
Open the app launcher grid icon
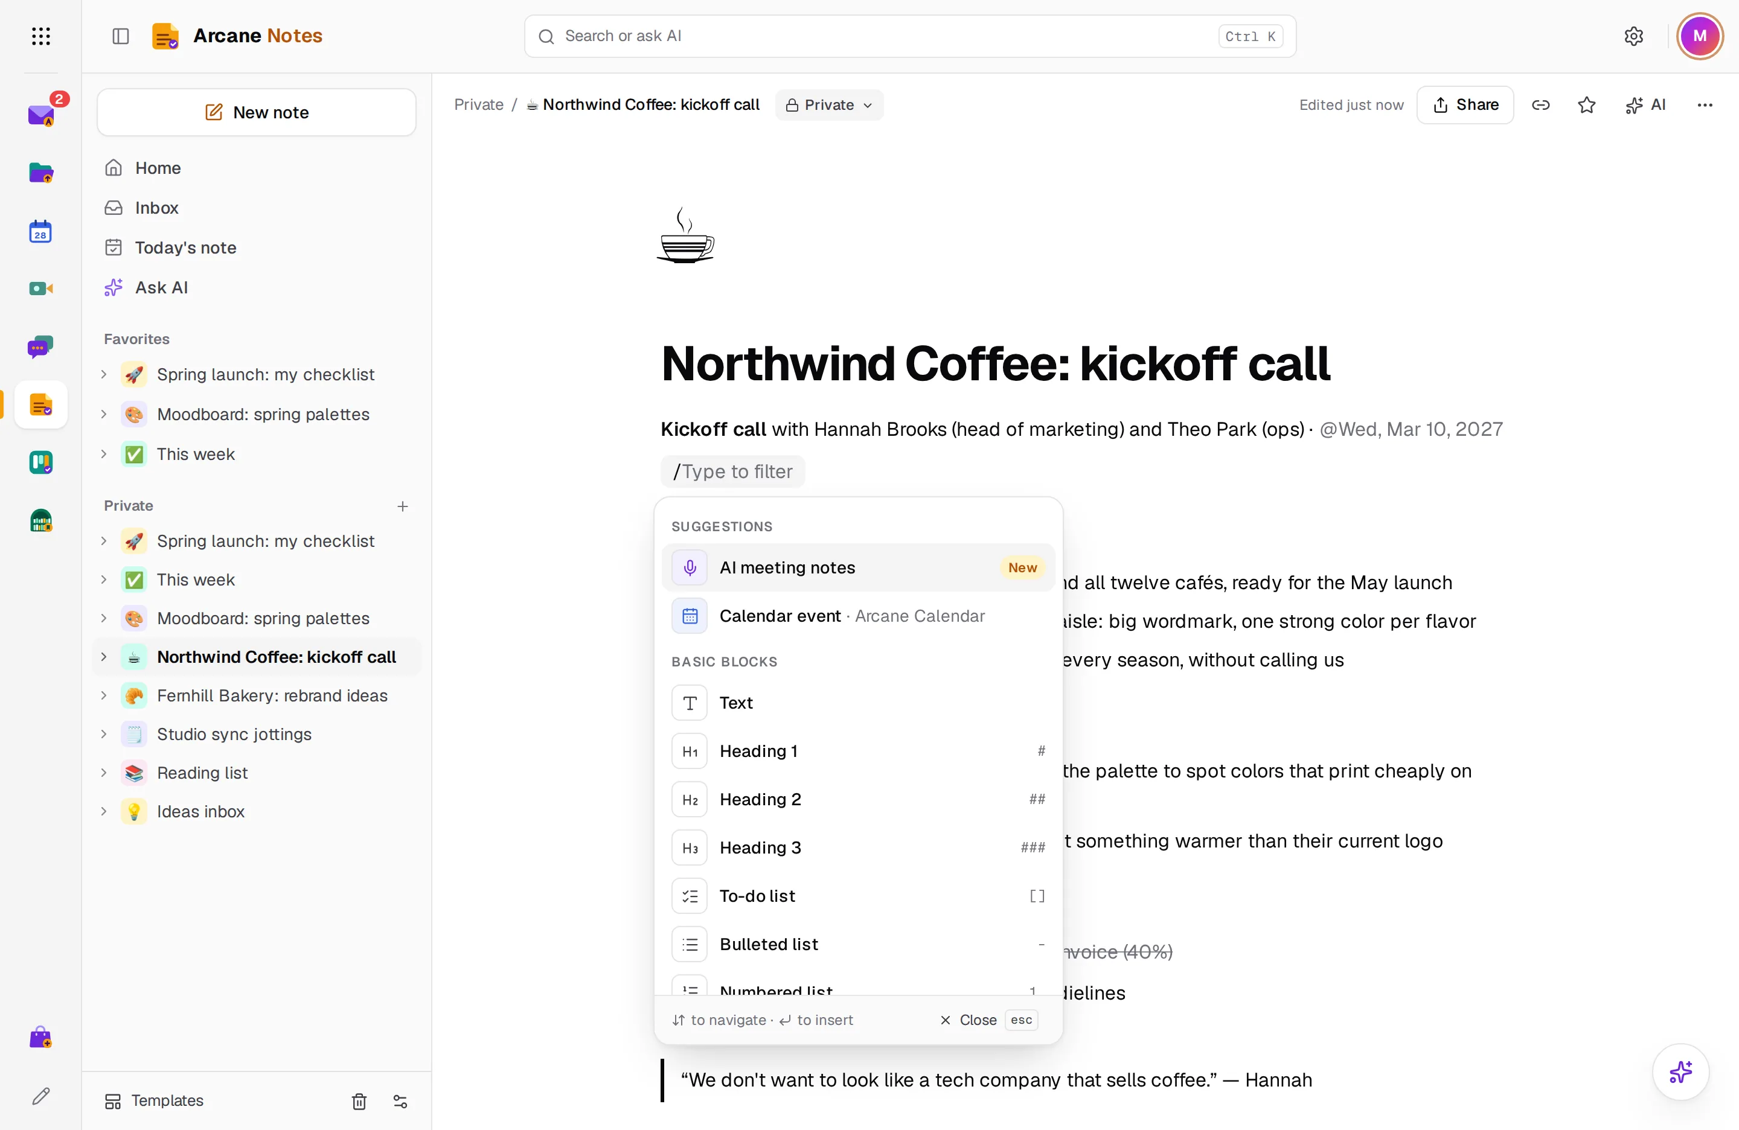tap(41, 36)
